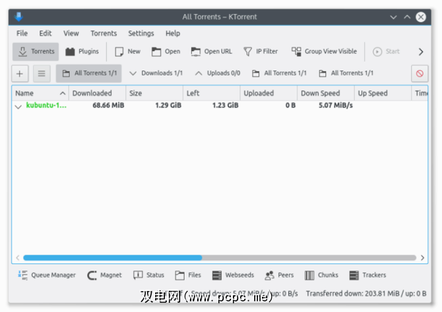The image size is (442, 312).
Task: Toggle Group View Visible
Action: tap(324, 52)
